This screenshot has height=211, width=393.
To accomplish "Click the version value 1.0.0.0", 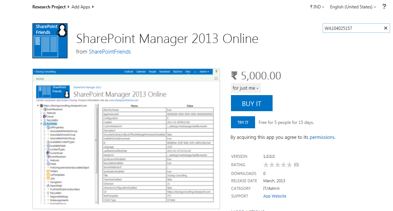I will point(269,156).
